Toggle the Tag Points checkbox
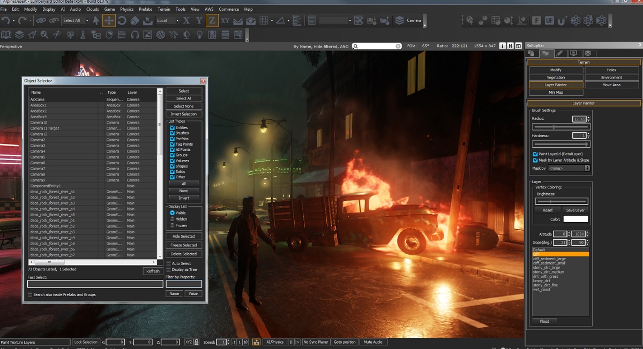The width and height of the screenshot is (643, 349). [x=173, y=144]
